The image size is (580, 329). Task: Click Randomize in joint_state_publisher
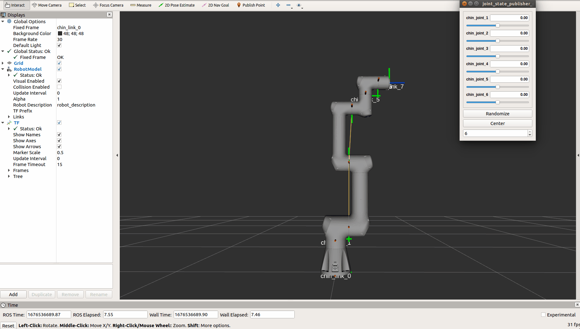tap(498, 113)
